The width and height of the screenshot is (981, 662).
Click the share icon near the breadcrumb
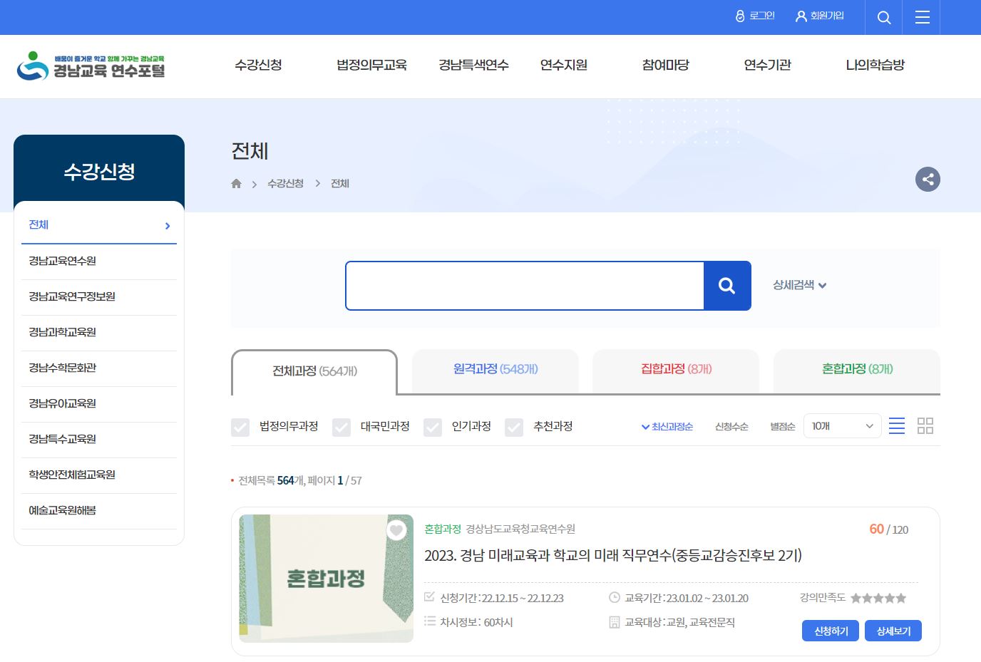pos(928,180)
